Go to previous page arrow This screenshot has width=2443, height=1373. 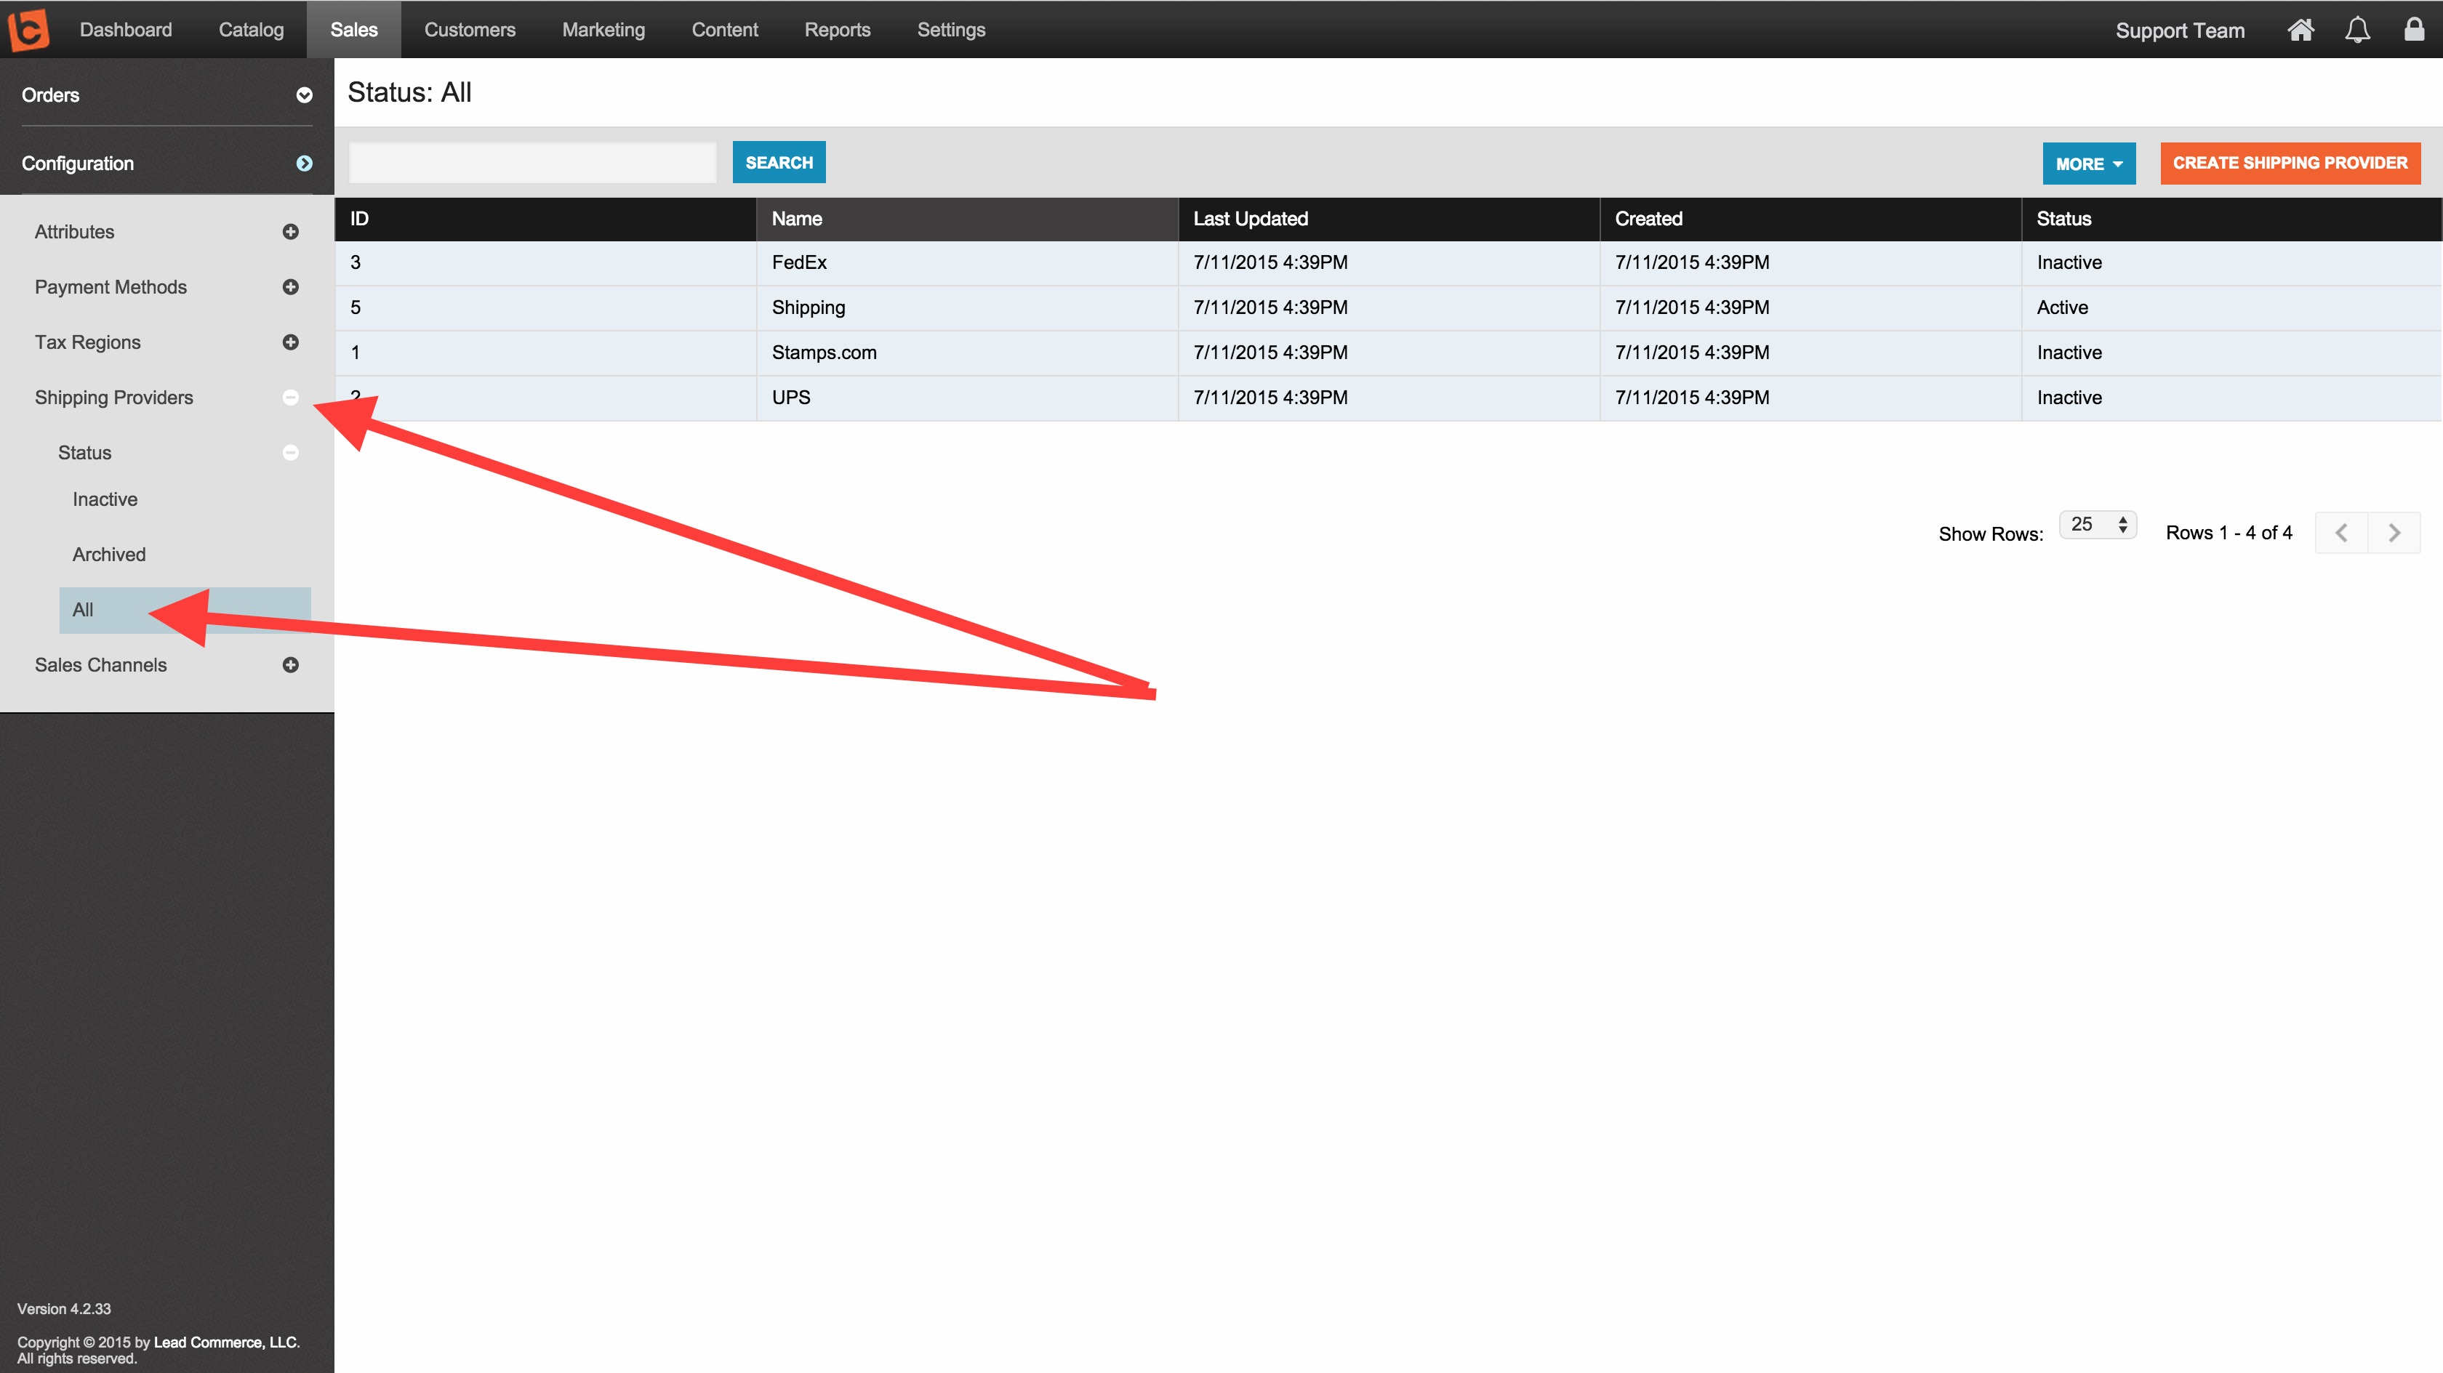[x=2340, y=533]
